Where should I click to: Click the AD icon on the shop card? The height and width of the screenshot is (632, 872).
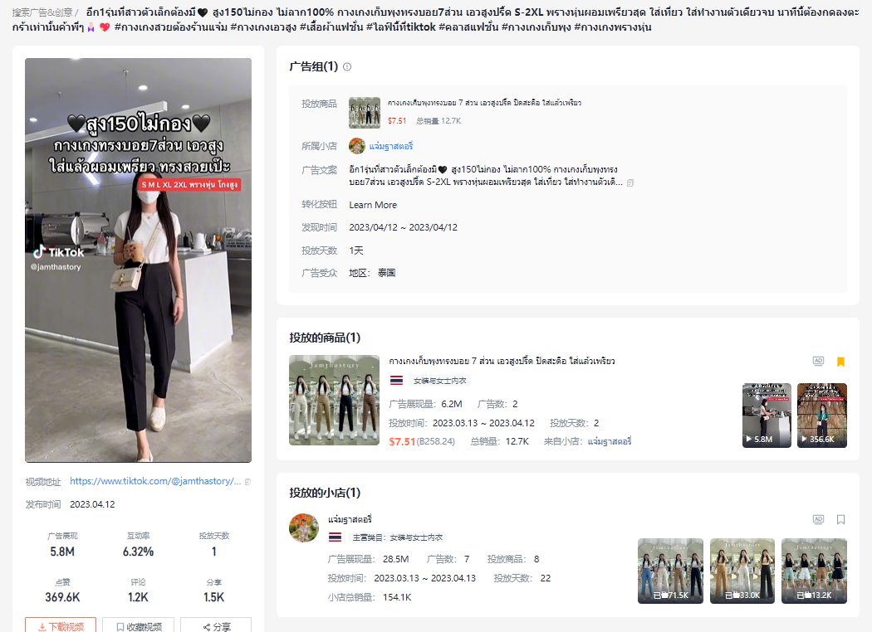(818, 519)
